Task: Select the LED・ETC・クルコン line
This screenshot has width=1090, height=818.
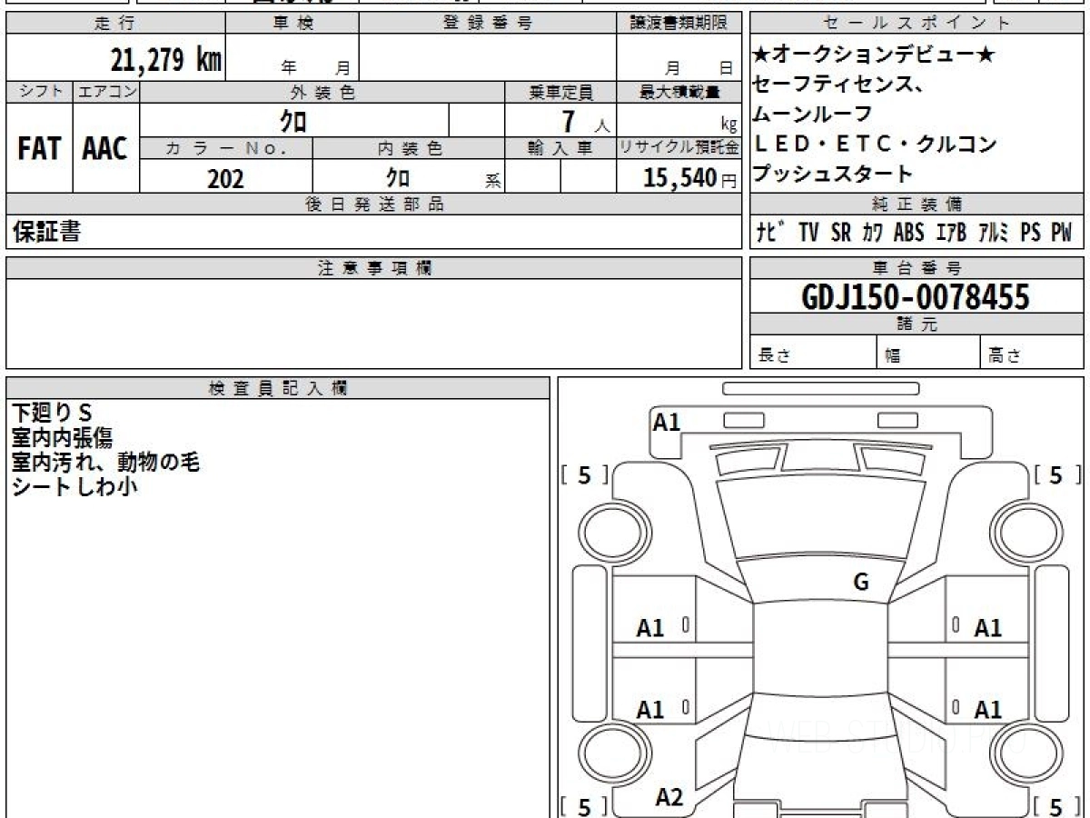Action: click(x=876, y=145)
